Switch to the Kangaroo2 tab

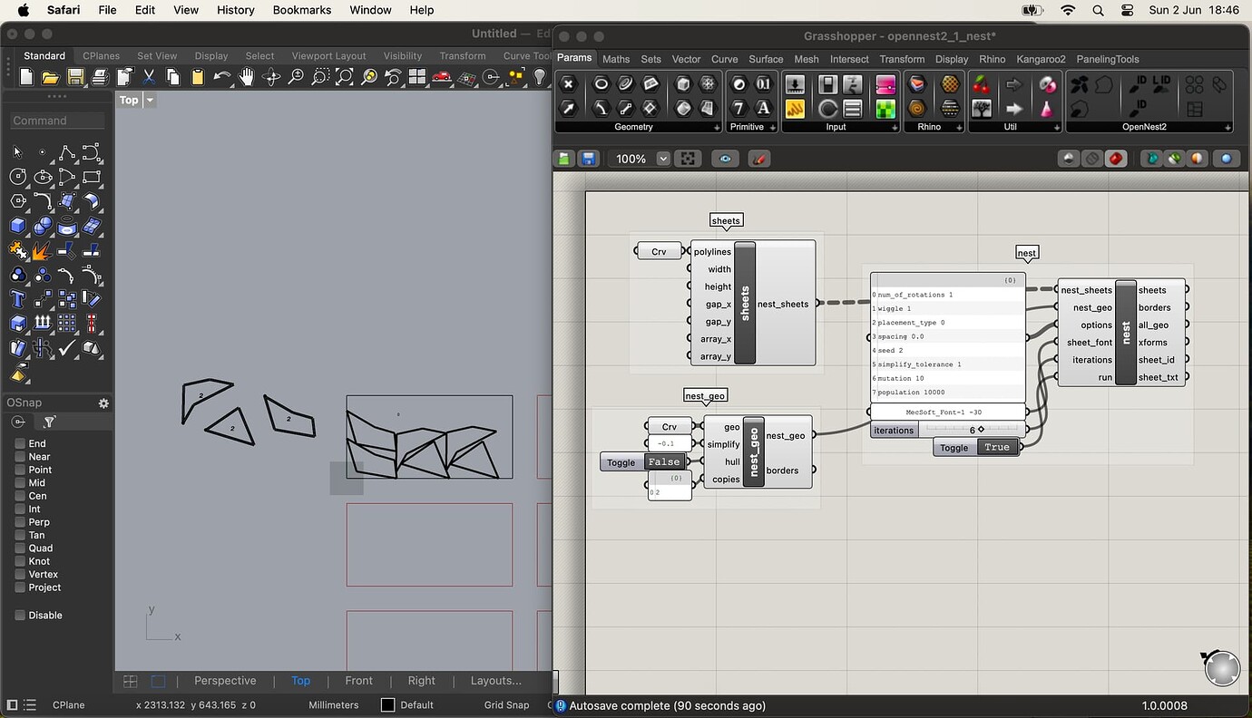coord(1041,59)
